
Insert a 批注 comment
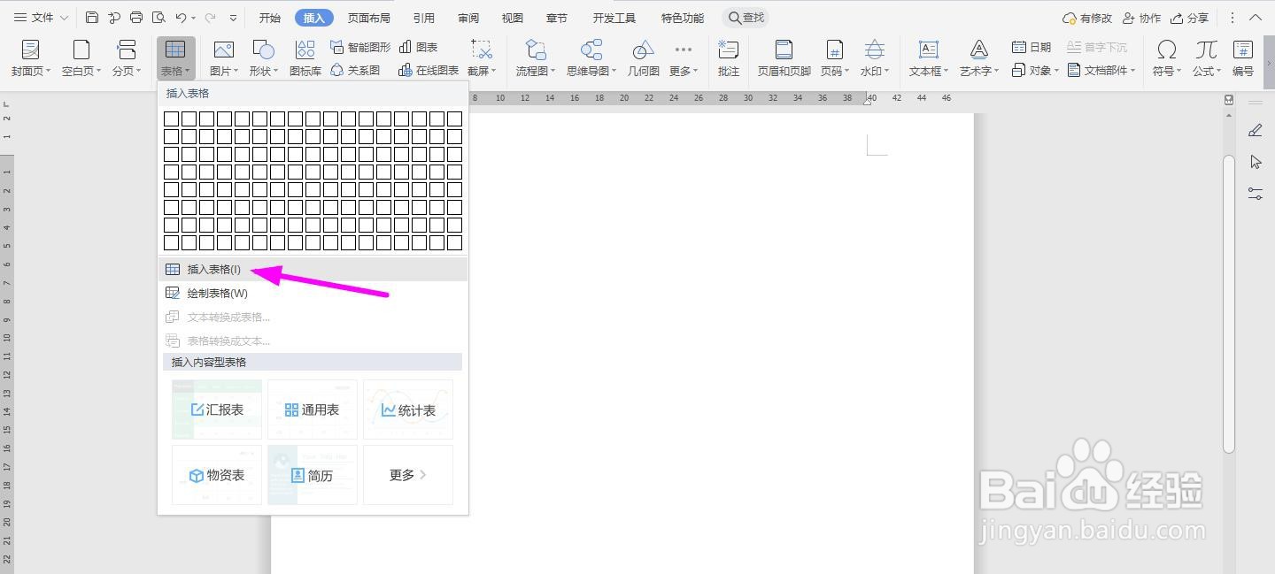point(728,57)
